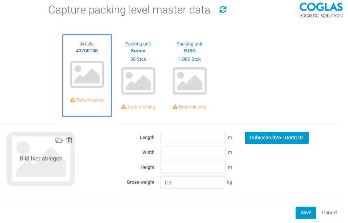The width and height of the screenshot is (348, 223).
Task: Click Karton Data missing warning icon
Action: (x=124, y=107)
